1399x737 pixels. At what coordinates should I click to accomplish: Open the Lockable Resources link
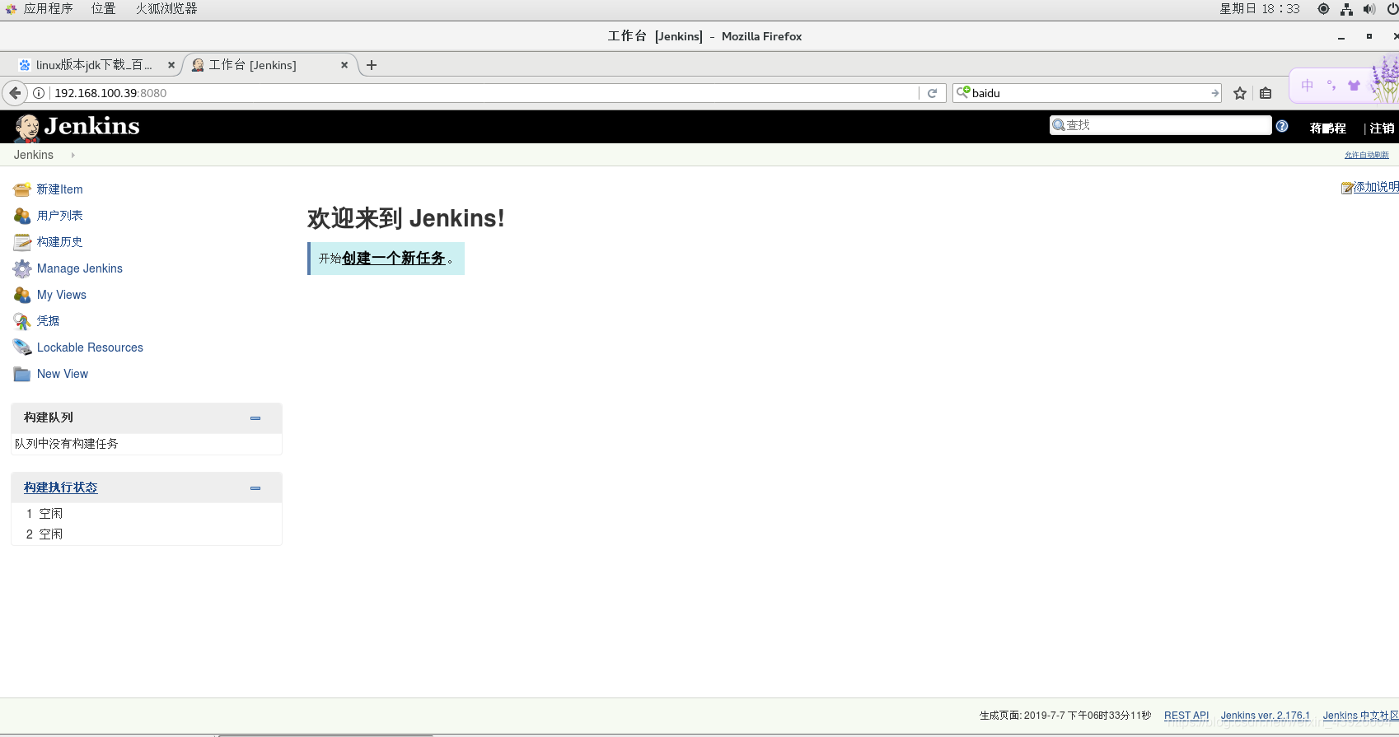(90, 348)
